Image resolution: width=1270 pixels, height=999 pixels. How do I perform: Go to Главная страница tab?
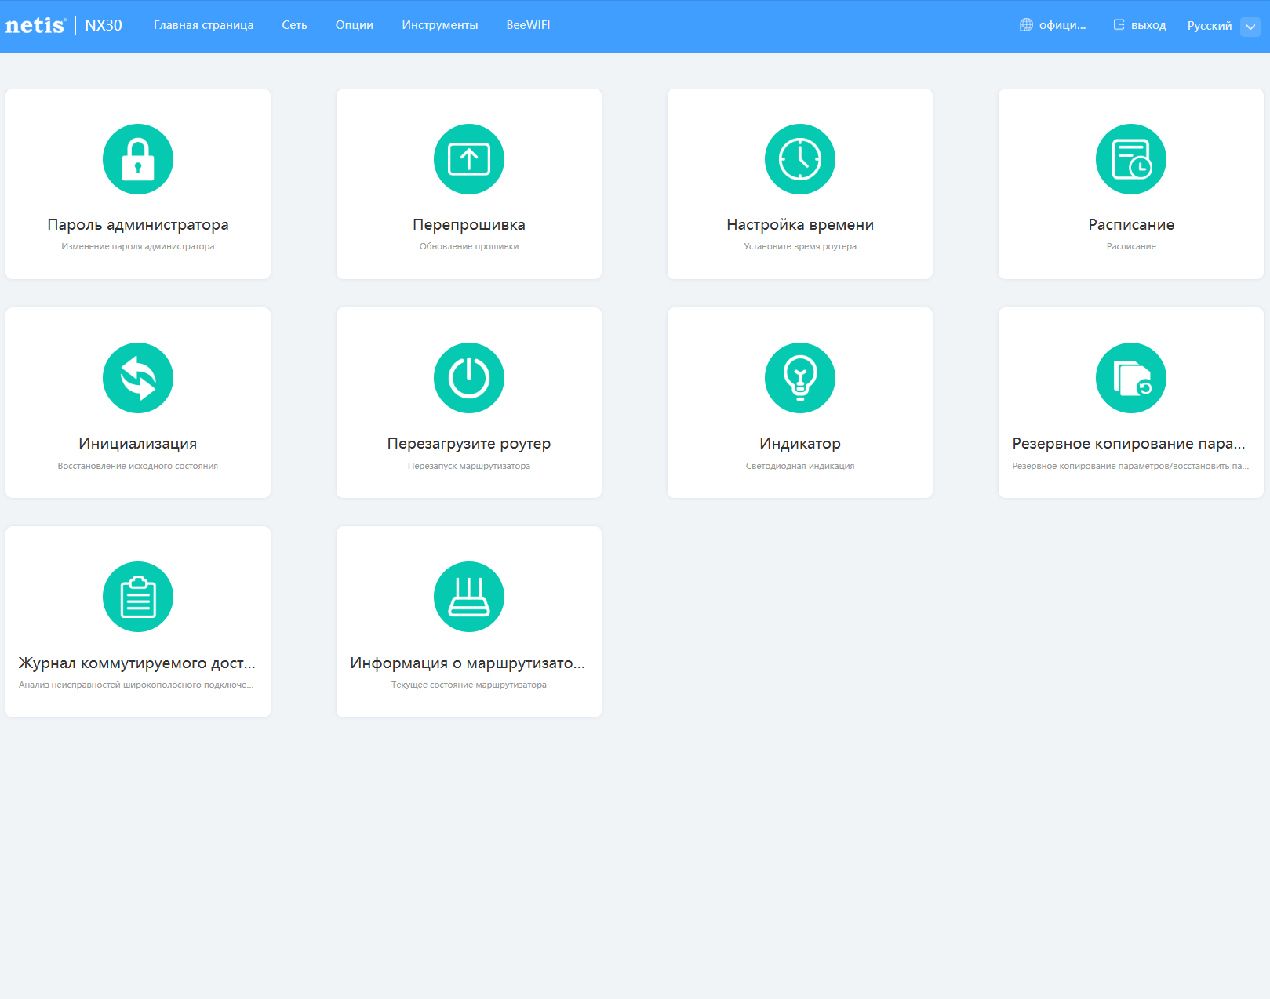click(x=204, y=25)
